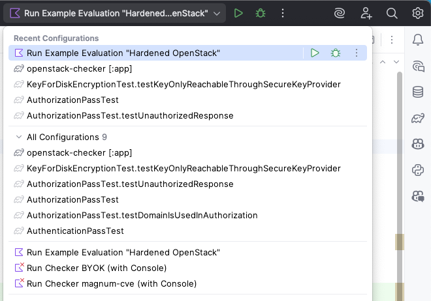Choose AuthenticationPassTest configuration
Screen dimensions: 431x301
[187, 231]
